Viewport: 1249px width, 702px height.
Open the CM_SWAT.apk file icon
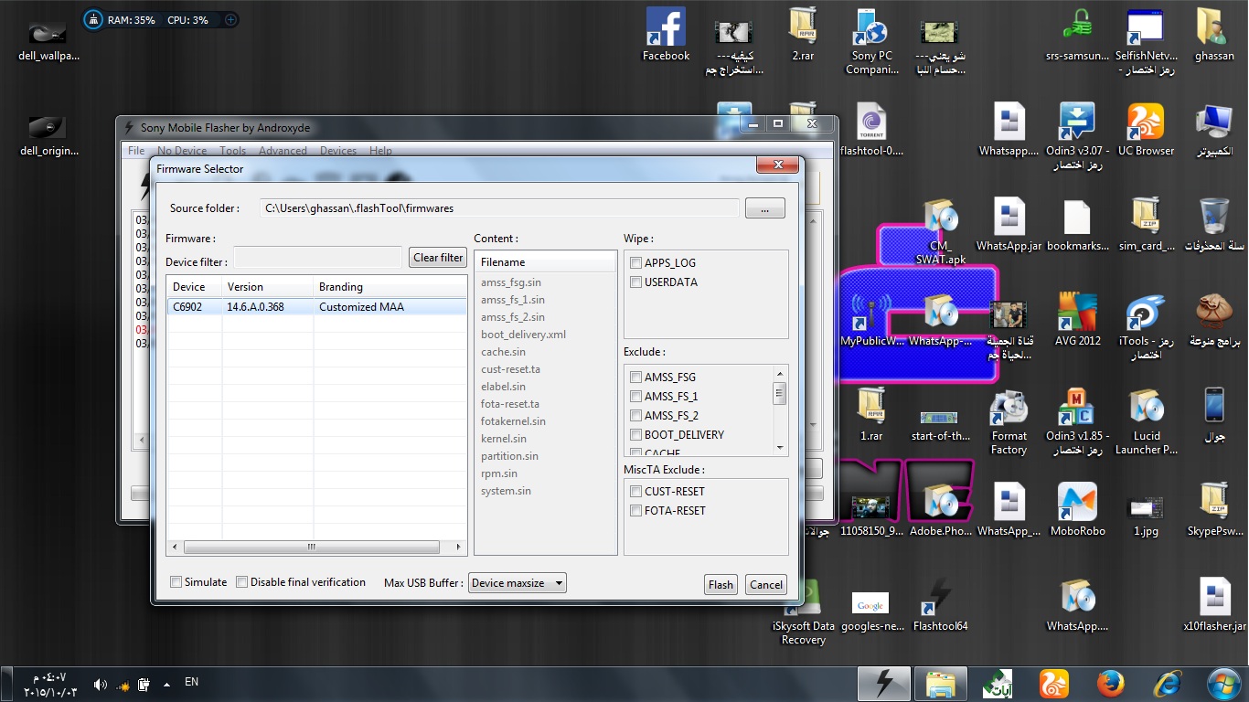[x=940, y=230]
